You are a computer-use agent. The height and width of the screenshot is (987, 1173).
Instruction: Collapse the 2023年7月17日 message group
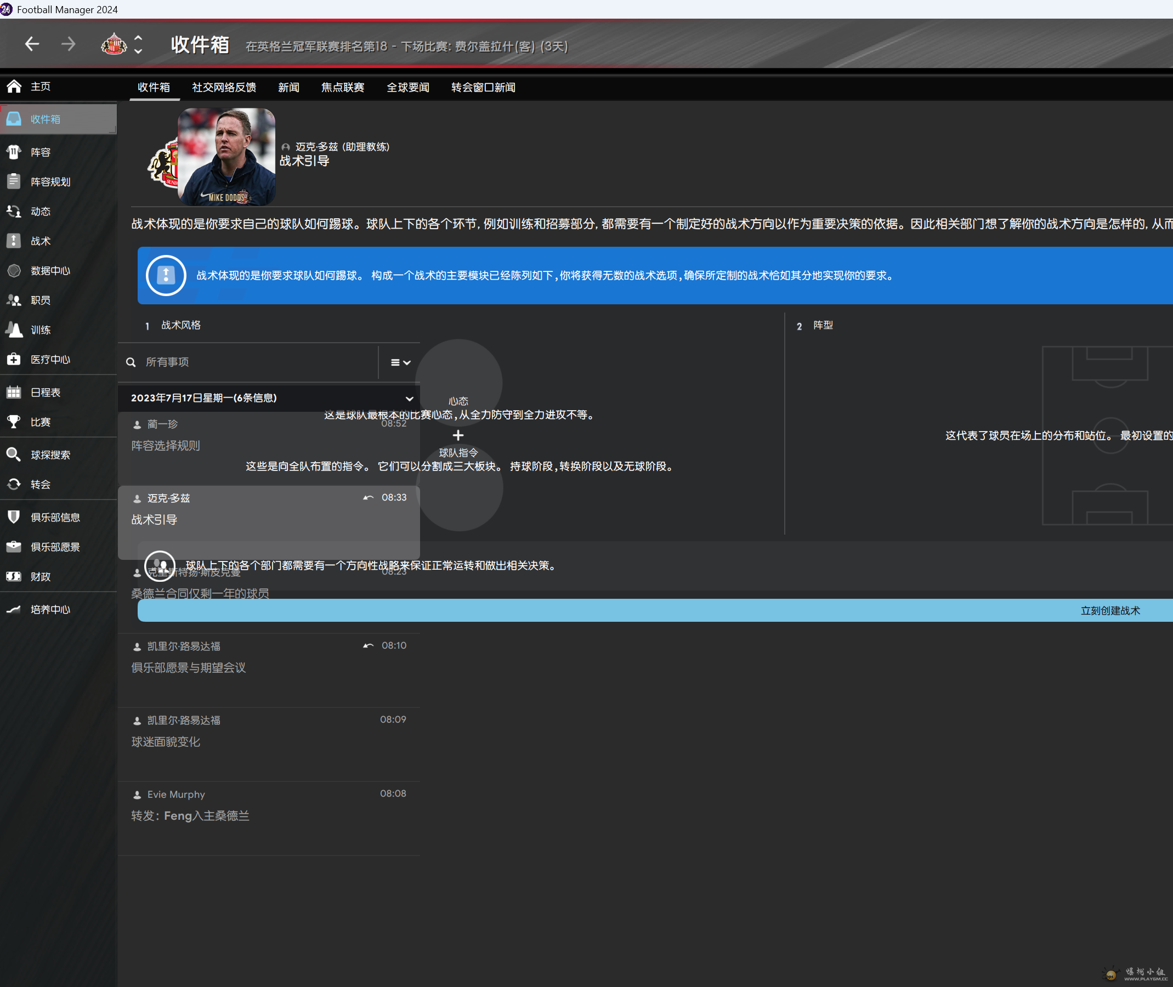pyautogui.click(x=409, y=399)
